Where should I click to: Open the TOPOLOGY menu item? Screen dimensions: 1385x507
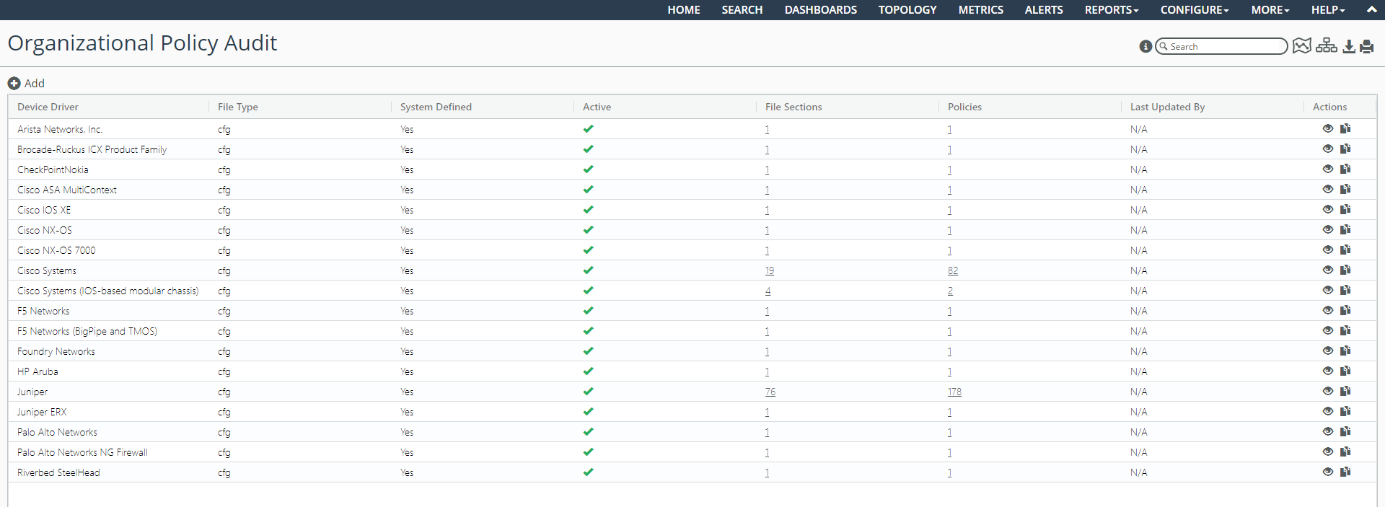click(907, 10)
